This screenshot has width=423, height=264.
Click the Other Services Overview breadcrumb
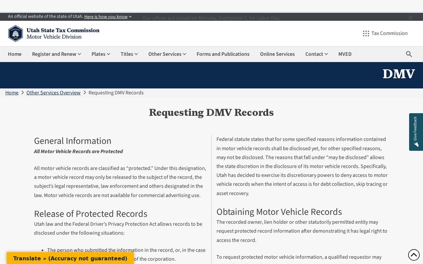pyautogui.click(x=54, y=93)
